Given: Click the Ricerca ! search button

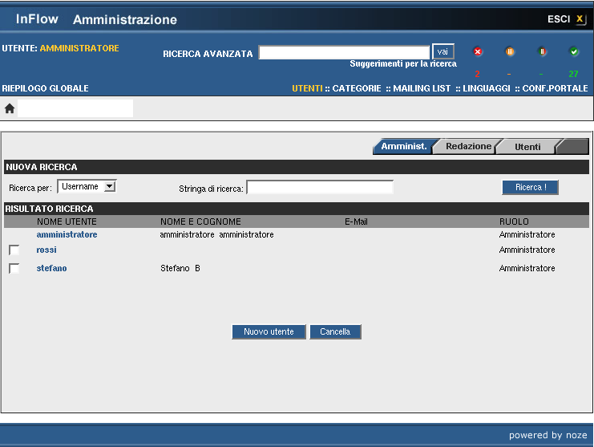Looking at the screenshot, I should [x=530, y=187].
